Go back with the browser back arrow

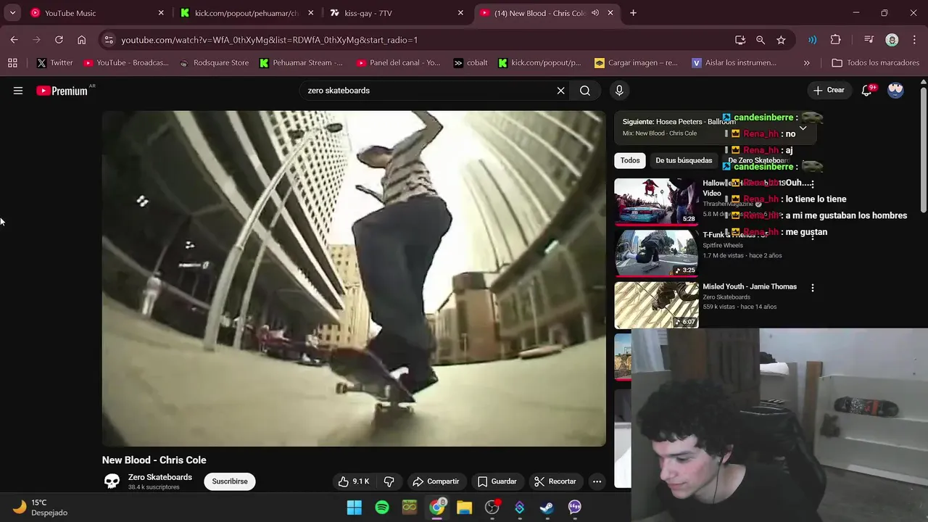[14, 40]
